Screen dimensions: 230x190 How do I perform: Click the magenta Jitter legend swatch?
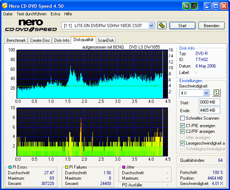124,167
